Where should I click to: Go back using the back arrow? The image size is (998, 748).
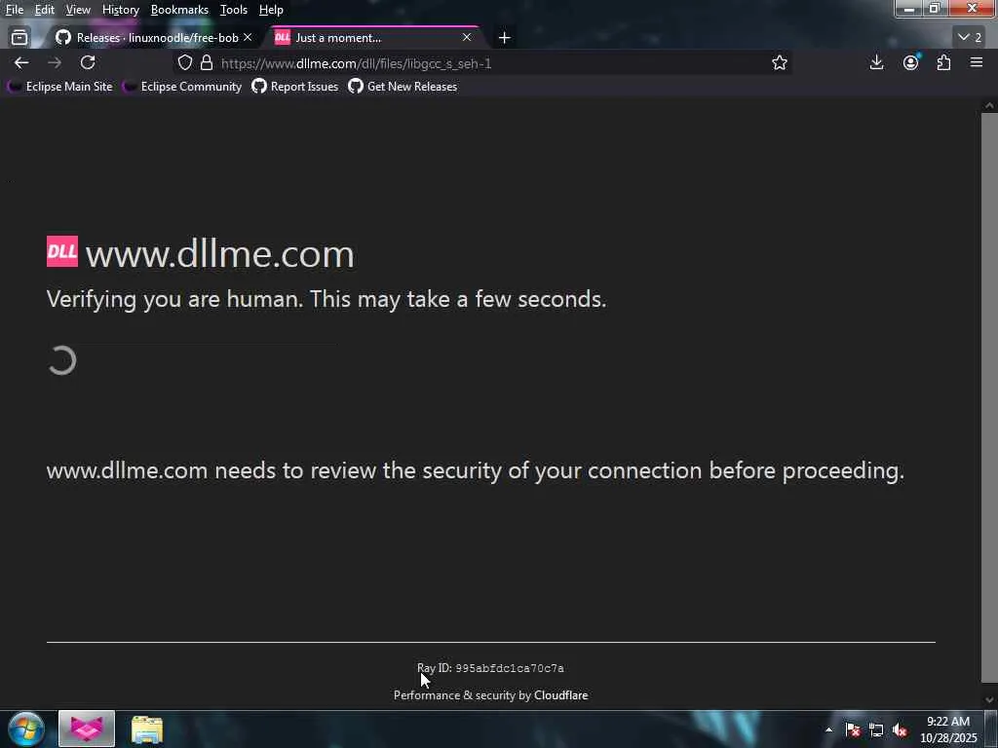click(21, 62)
